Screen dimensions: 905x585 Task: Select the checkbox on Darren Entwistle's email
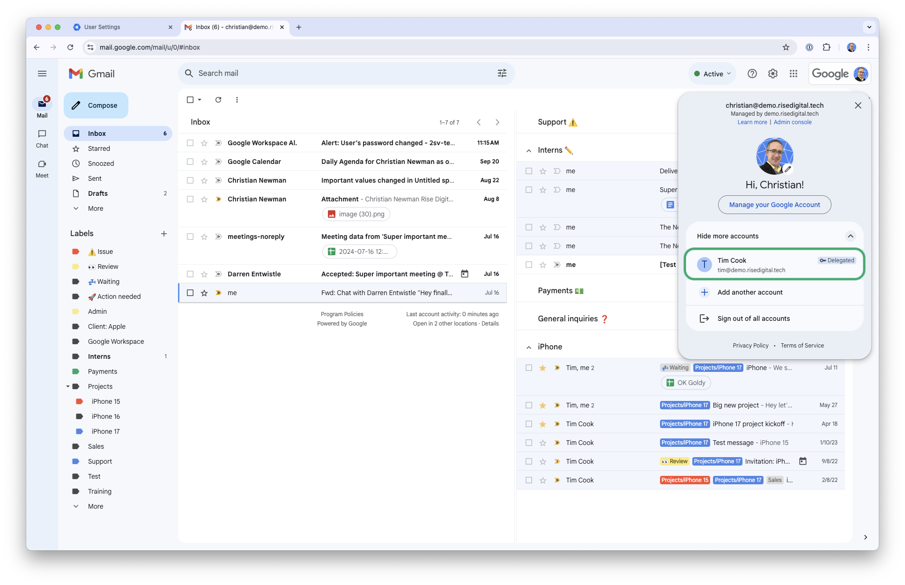[190, 274]
